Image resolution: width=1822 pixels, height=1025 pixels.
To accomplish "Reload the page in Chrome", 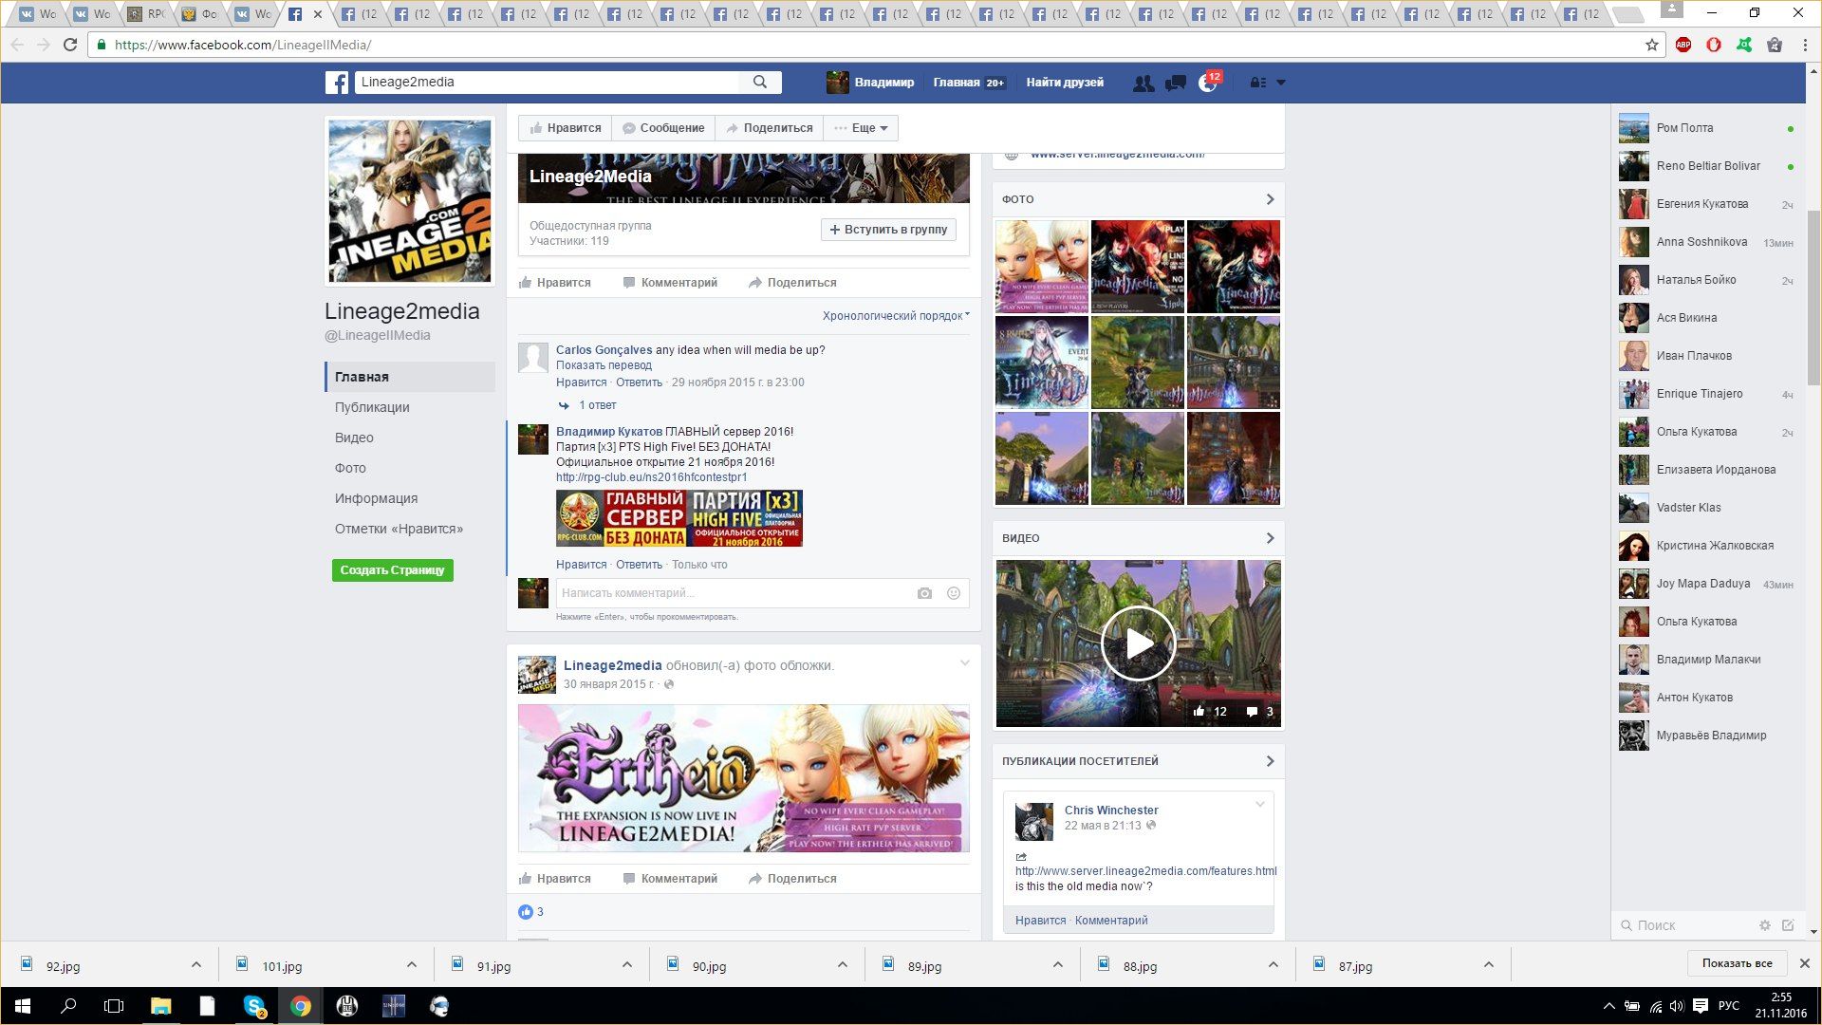I will tap(69, 45).
